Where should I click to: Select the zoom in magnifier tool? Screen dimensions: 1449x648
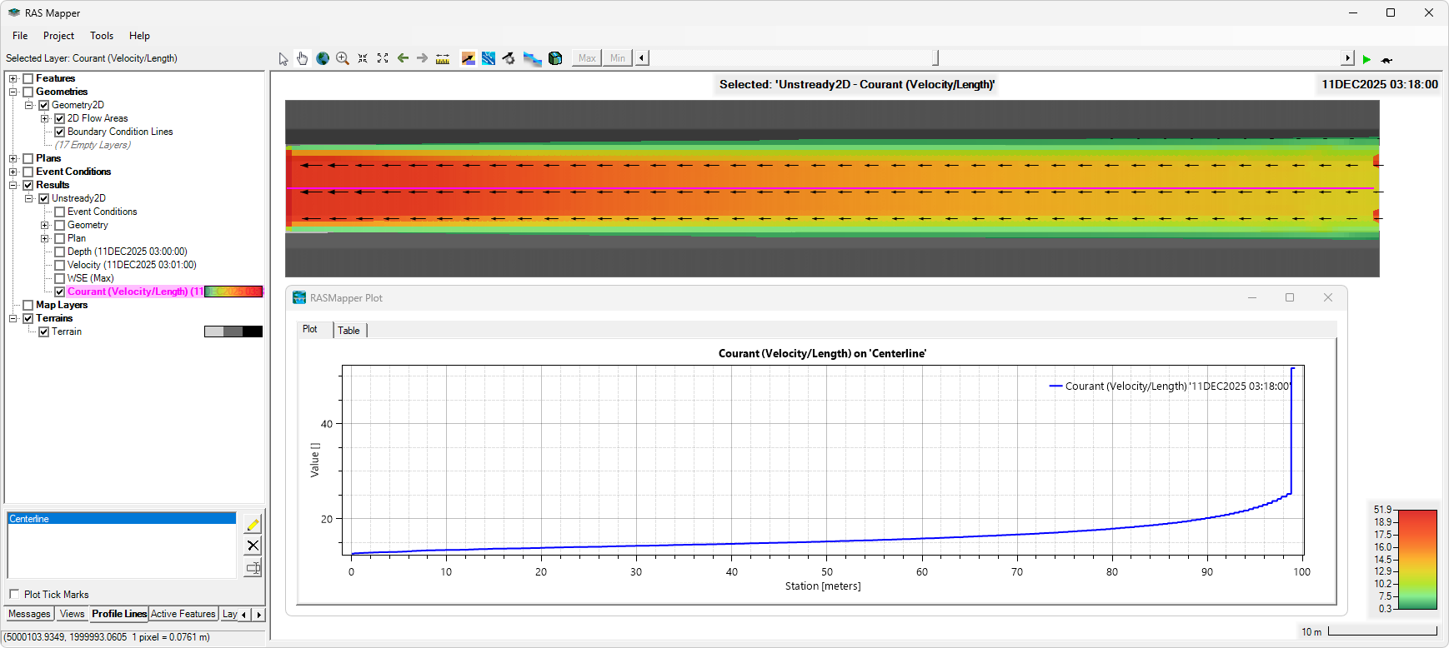343,58
